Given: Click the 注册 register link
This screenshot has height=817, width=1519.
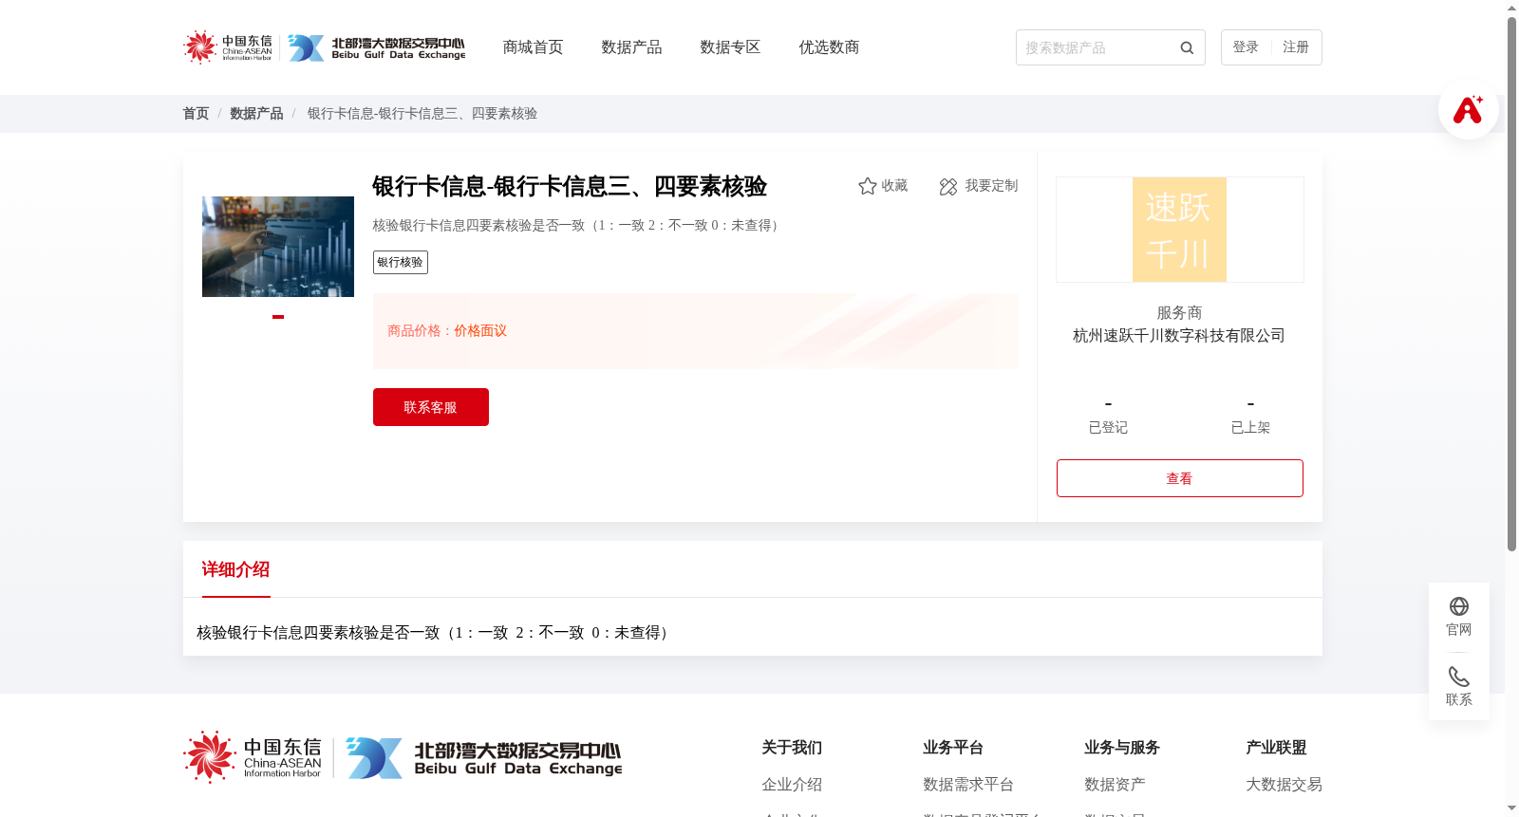Looking at the screenshot, I should [1296, 47].
